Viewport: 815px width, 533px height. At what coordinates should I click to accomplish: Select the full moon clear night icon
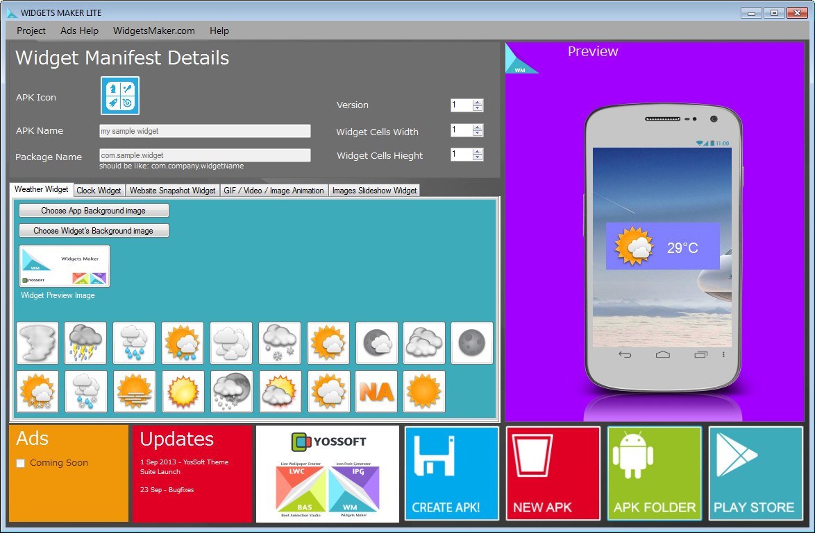pyautogui.click(x=472, y=343)
